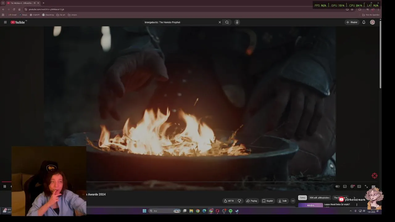Viewport: 395px width, 222px height.
Task: Open the Luppo Nasıl Daha İyi miyiz video thumbnail
Action: pyautogui.click(x=310, y=205)
